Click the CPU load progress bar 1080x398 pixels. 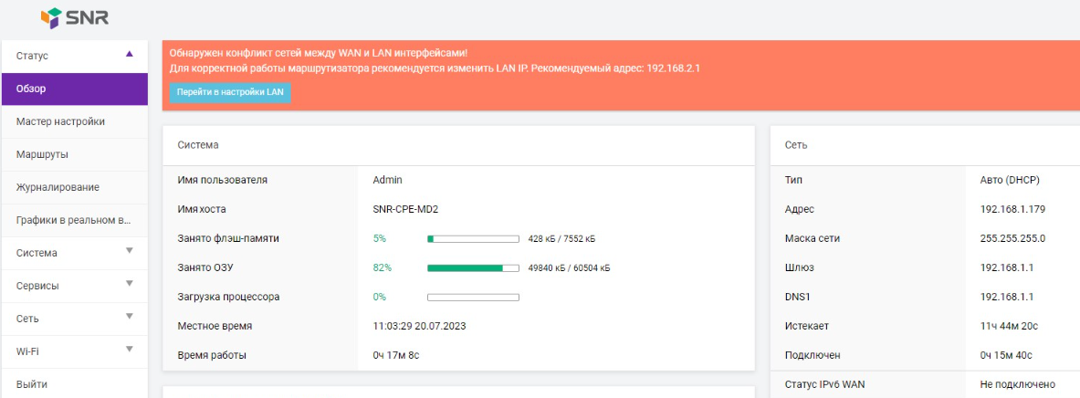473,298
